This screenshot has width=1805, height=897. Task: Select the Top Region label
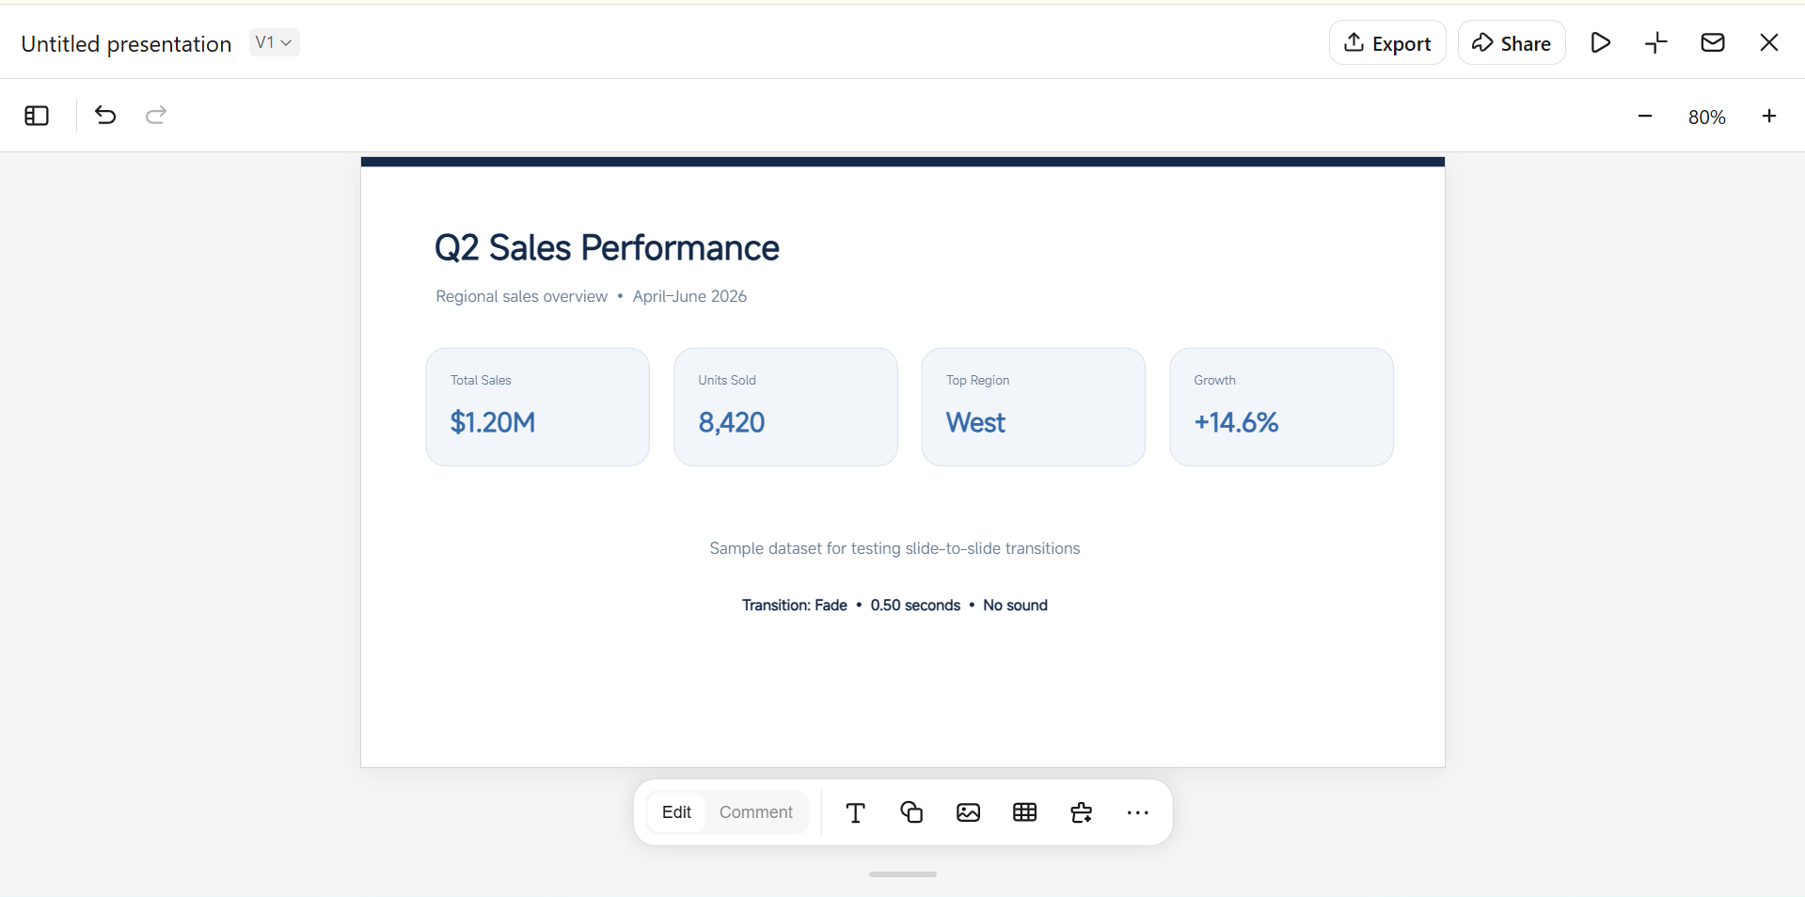click(977, 380)
